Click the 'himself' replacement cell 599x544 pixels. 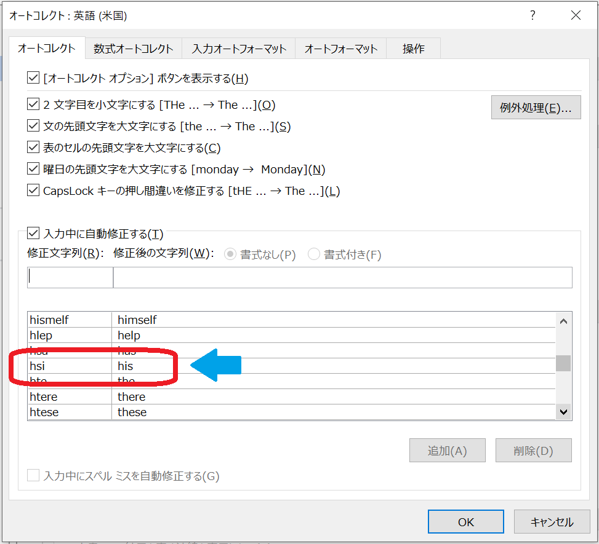click(334, 320)
